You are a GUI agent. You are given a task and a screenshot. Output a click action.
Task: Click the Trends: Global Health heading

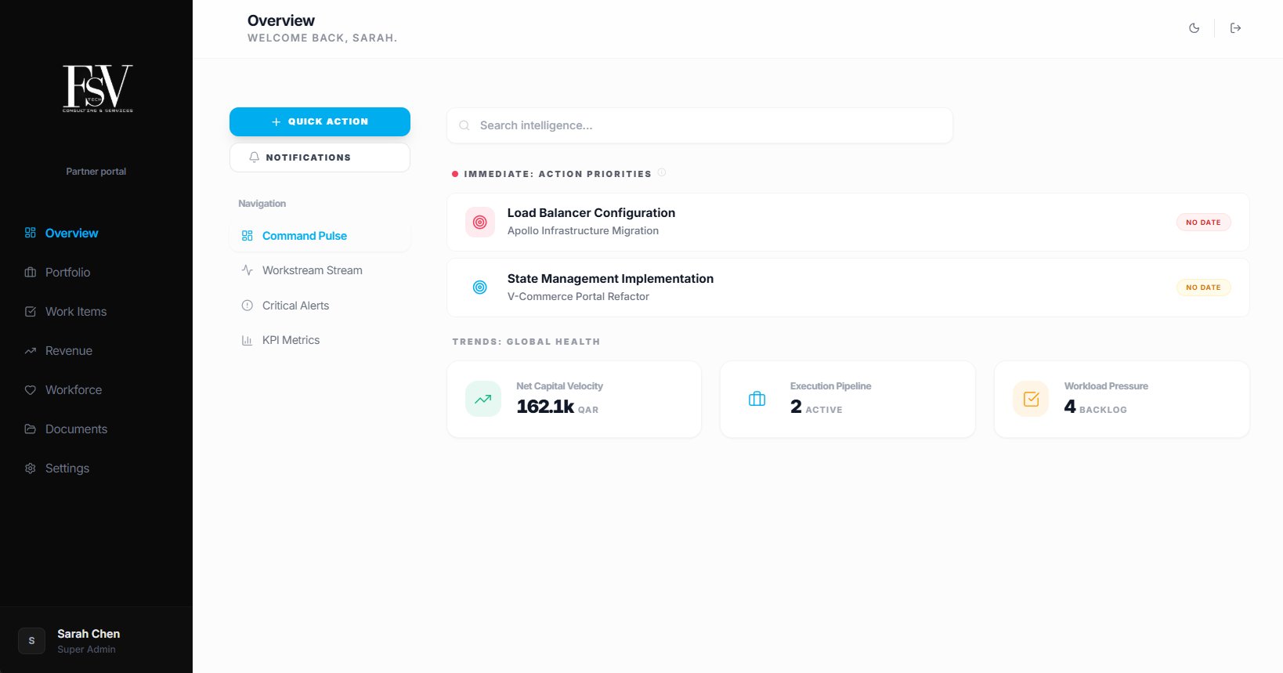[x=526, y=342]
